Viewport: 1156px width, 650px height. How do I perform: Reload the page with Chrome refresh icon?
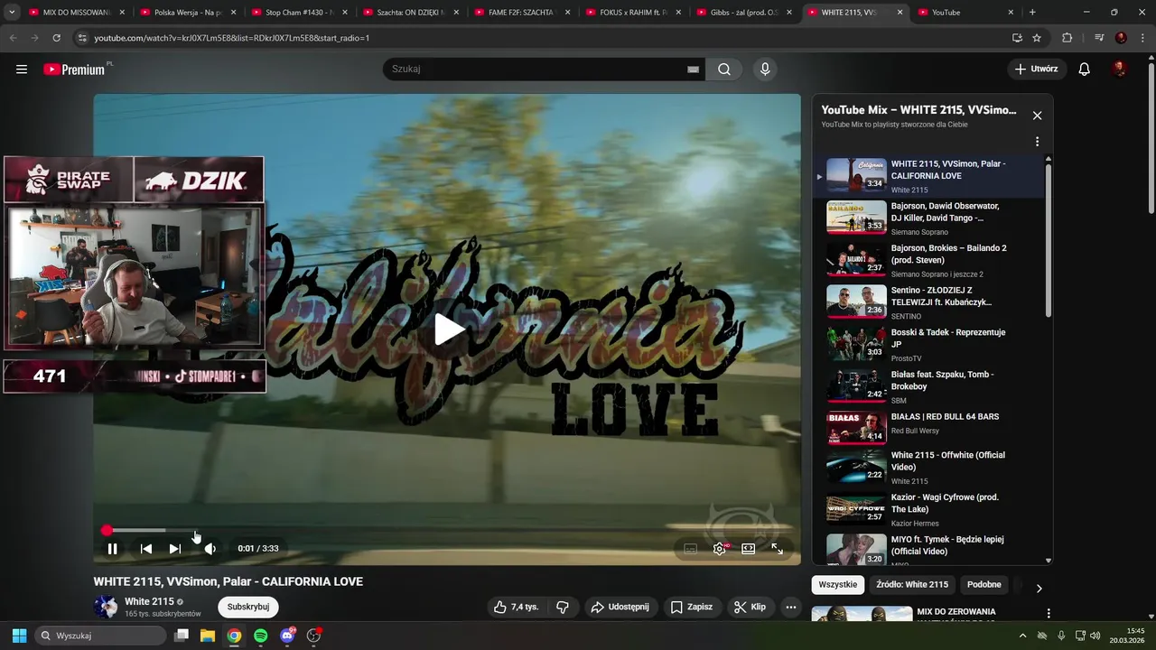point(56,38)
